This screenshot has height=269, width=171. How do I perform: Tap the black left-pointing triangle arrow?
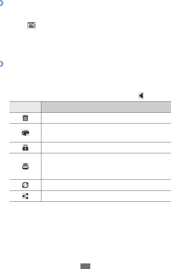click(x=141, y=96)
